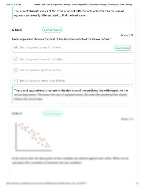This screenshot has height=188, width=145.
Task: Pick radio 'Sum of squares regression is zero'
Action: click(x=16, y=70)
